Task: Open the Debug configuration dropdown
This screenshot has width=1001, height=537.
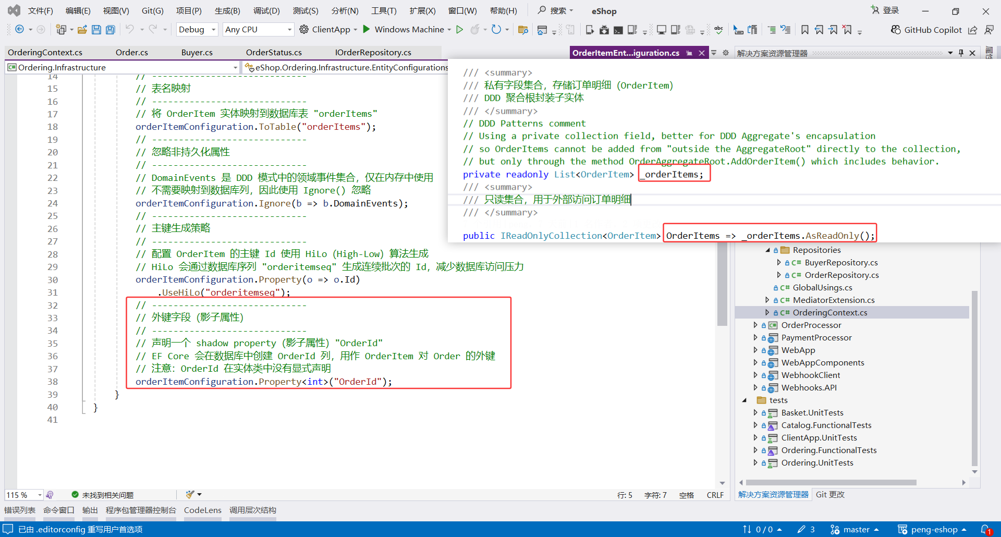Action: pos(197,29)
